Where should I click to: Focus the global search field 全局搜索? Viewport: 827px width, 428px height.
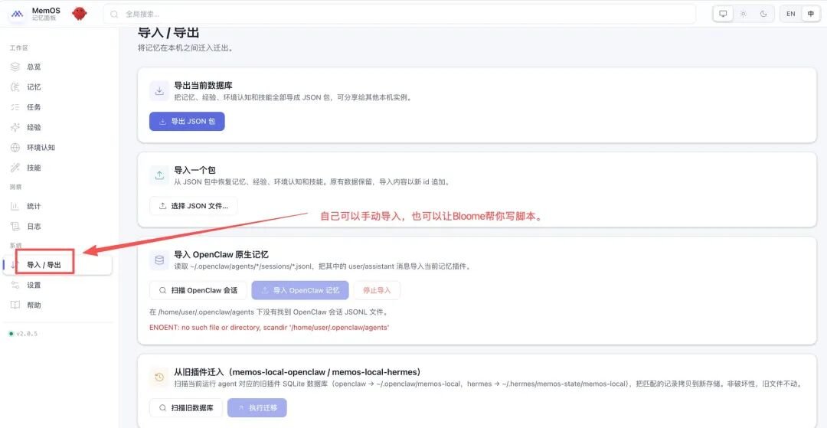[x=399, y=15]
